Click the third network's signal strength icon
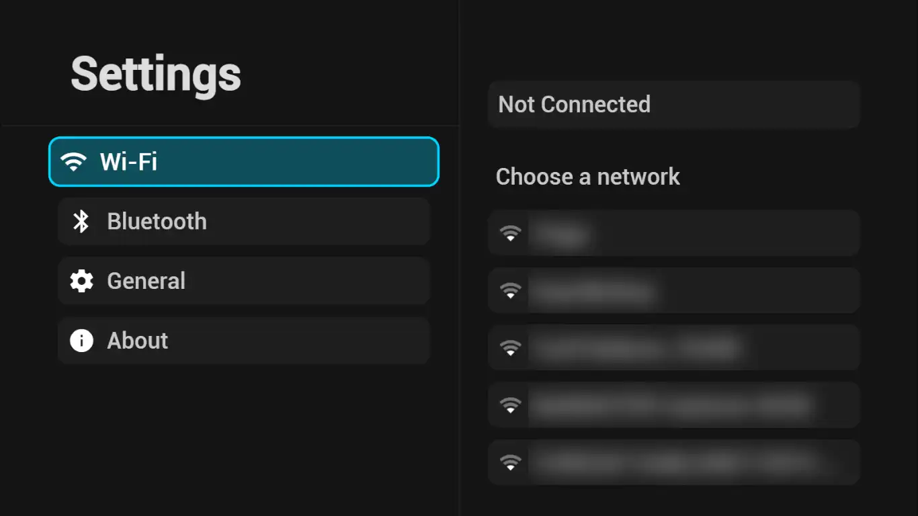The height and width of the screenshot is (516, 918). (511, 348)
